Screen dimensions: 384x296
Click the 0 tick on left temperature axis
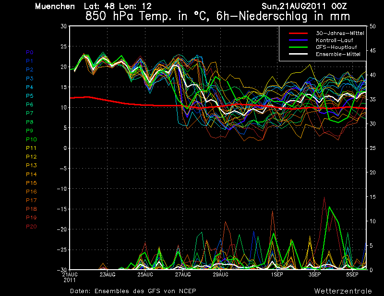pos(65,148)
